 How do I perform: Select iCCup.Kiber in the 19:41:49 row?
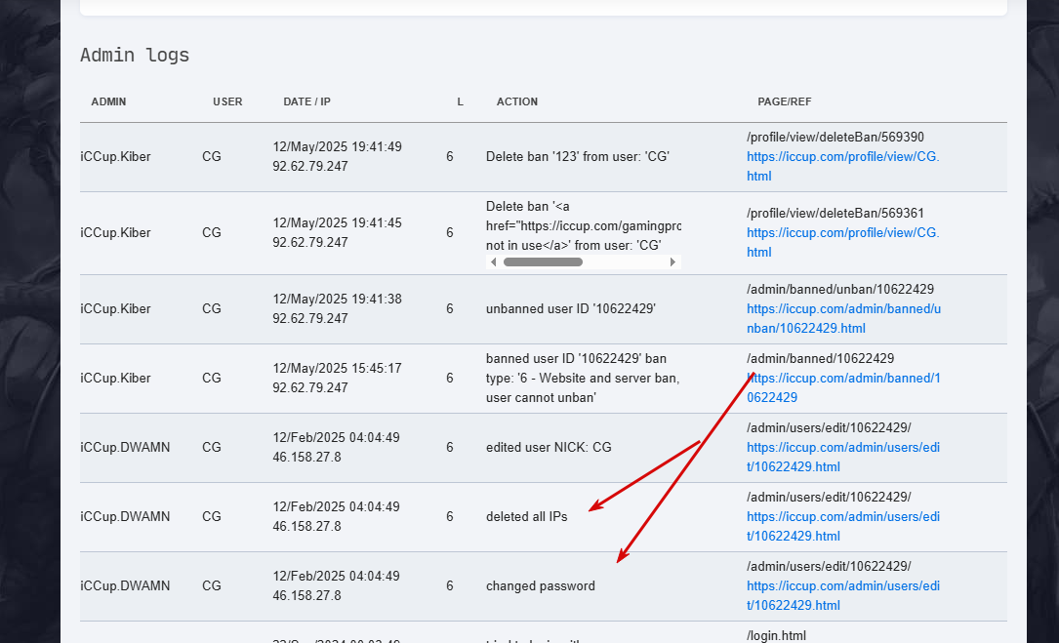[115, 157]
